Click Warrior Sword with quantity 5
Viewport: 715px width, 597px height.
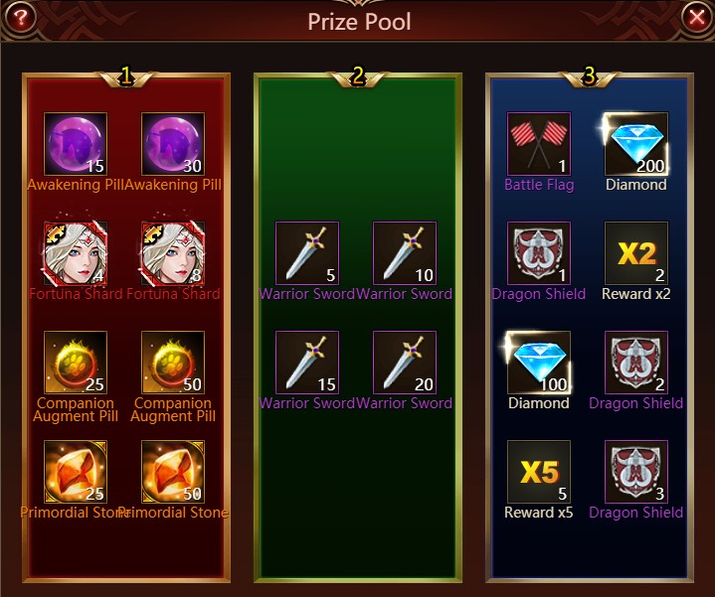(x=307, y=253)
